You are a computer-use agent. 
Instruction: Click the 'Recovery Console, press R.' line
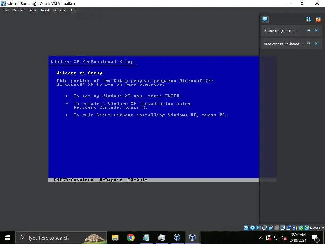pos(110,107)
